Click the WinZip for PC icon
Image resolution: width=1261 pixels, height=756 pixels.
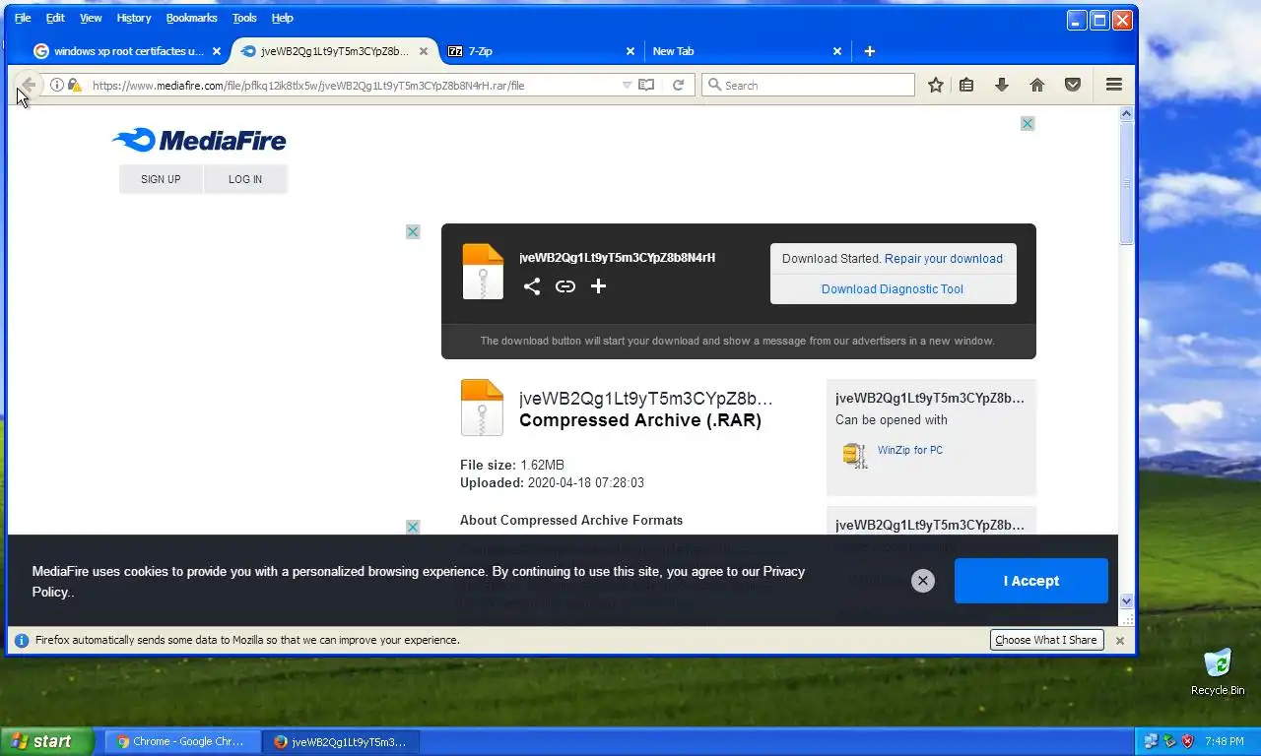click(854, 455)
